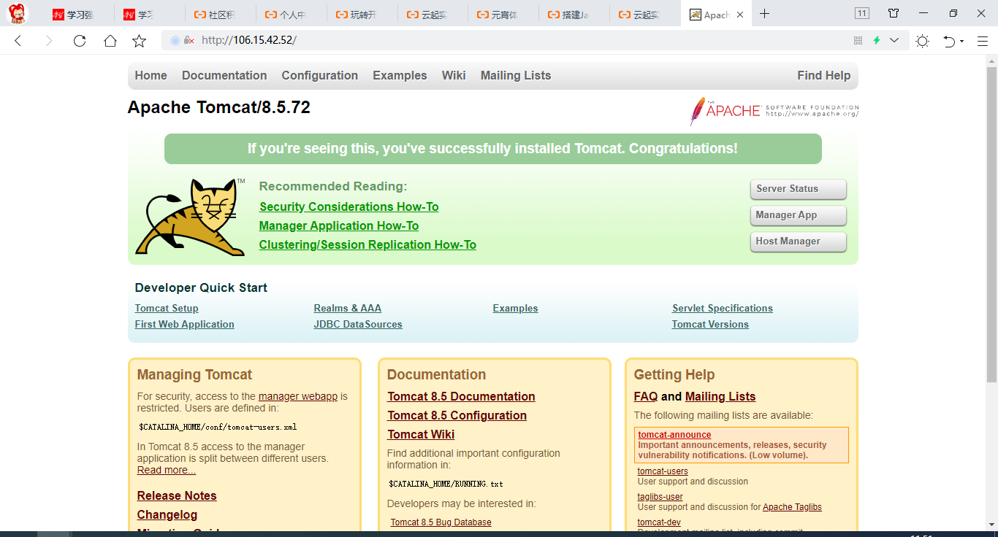Open the tomcat-announce mailing list link
998x537 pixels.
click(674, 435)
